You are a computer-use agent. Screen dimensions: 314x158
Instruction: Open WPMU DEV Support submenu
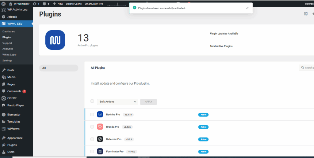tap(7, 43)
